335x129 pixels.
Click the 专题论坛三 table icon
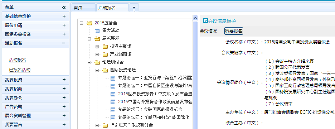pyautogui.click(x=113, y=110)
